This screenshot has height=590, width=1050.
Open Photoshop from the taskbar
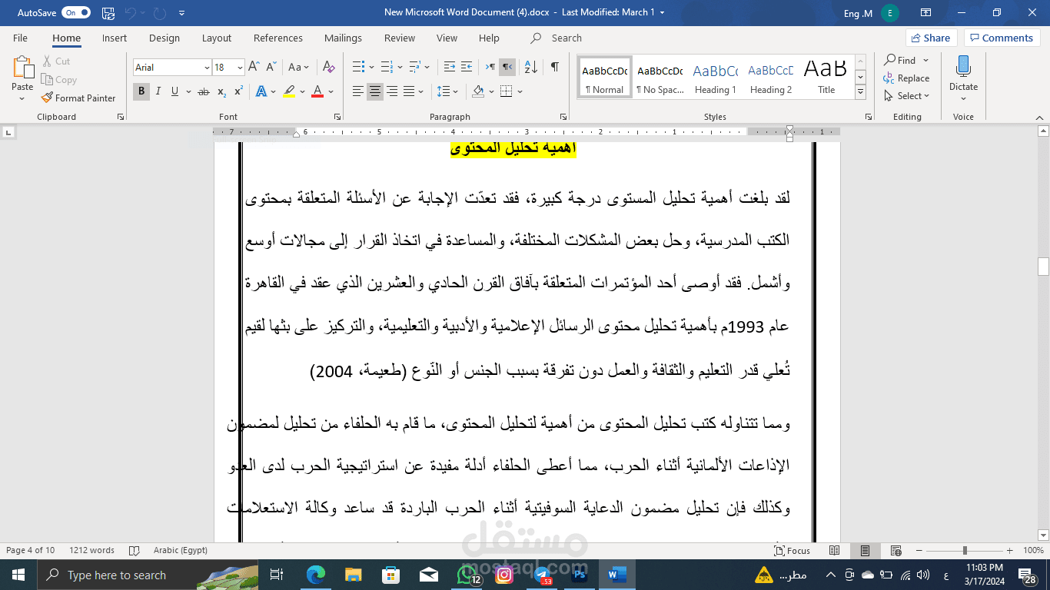pyautogui.click(x=579, y=575)
